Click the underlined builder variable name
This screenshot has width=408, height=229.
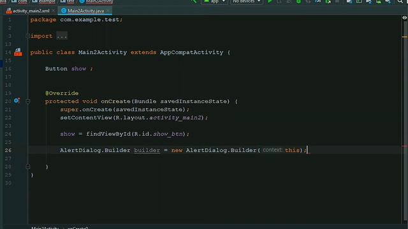pos(147,150)
